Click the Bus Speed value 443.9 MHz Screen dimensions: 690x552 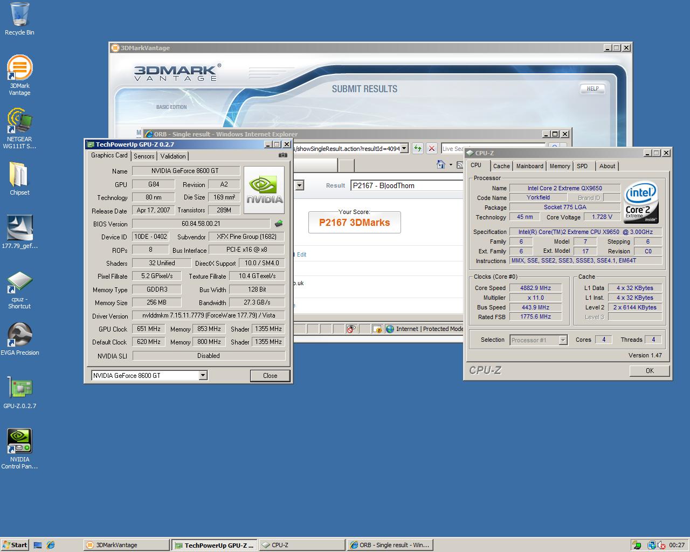[535, 307]
